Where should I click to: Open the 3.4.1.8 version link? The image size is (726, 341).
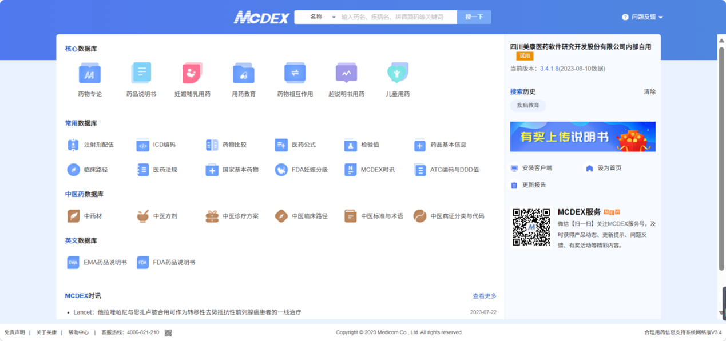549,69
